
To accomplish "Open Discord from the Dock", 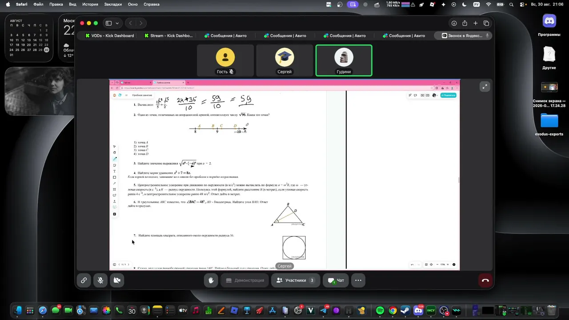I will click(418, 311).
